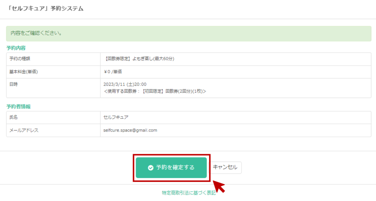Screen dimensions: 376x201
Task: Click the 「セルフキュア」予約システム page title
Action: point(45,9)
